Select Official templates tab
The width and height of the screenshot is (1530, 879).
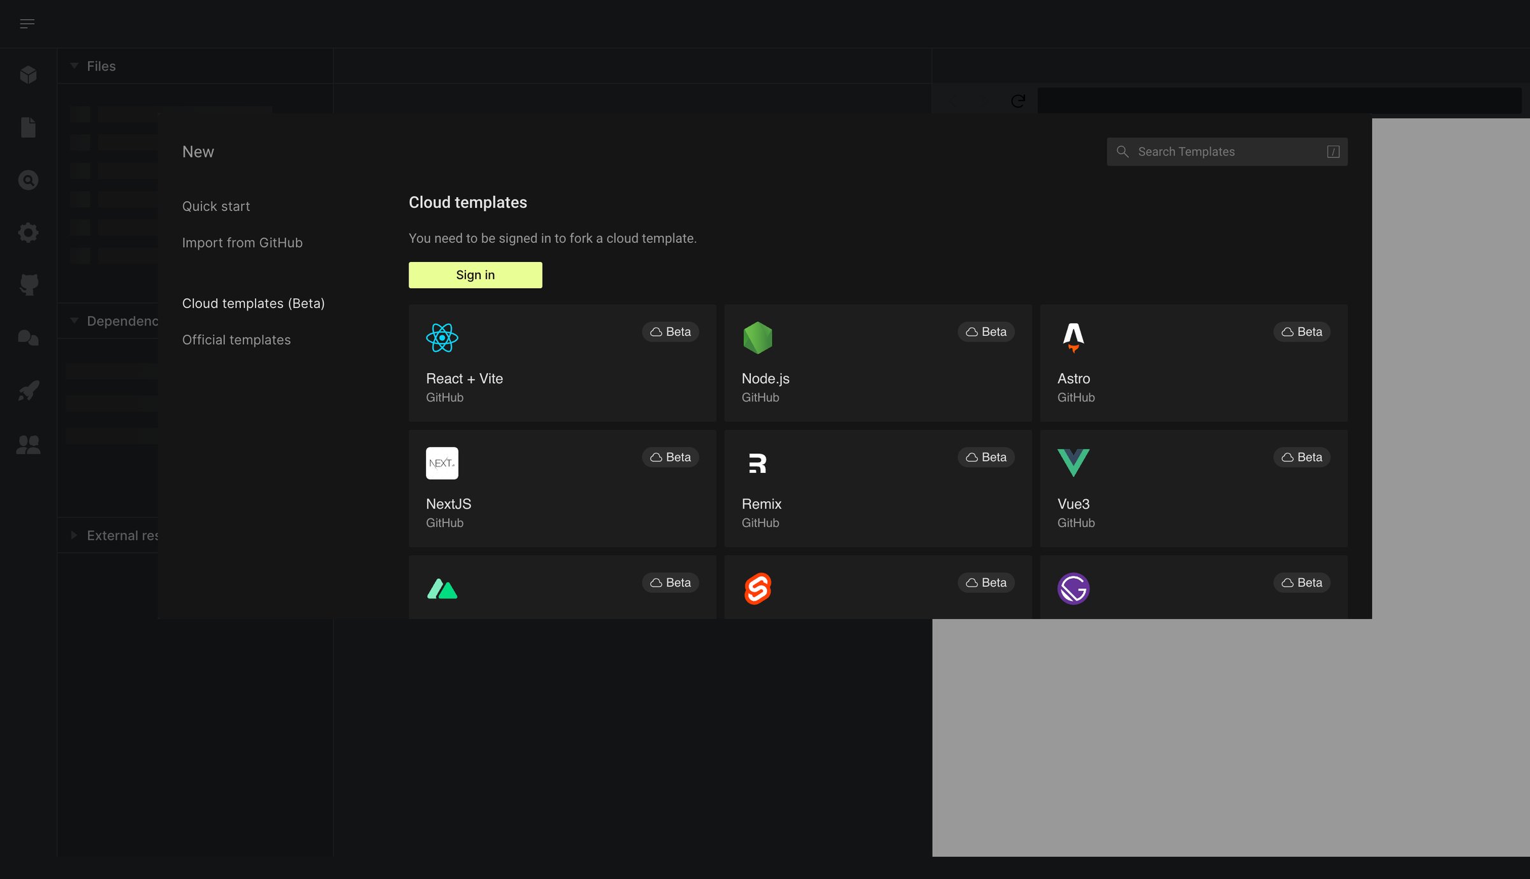[237, 340]
